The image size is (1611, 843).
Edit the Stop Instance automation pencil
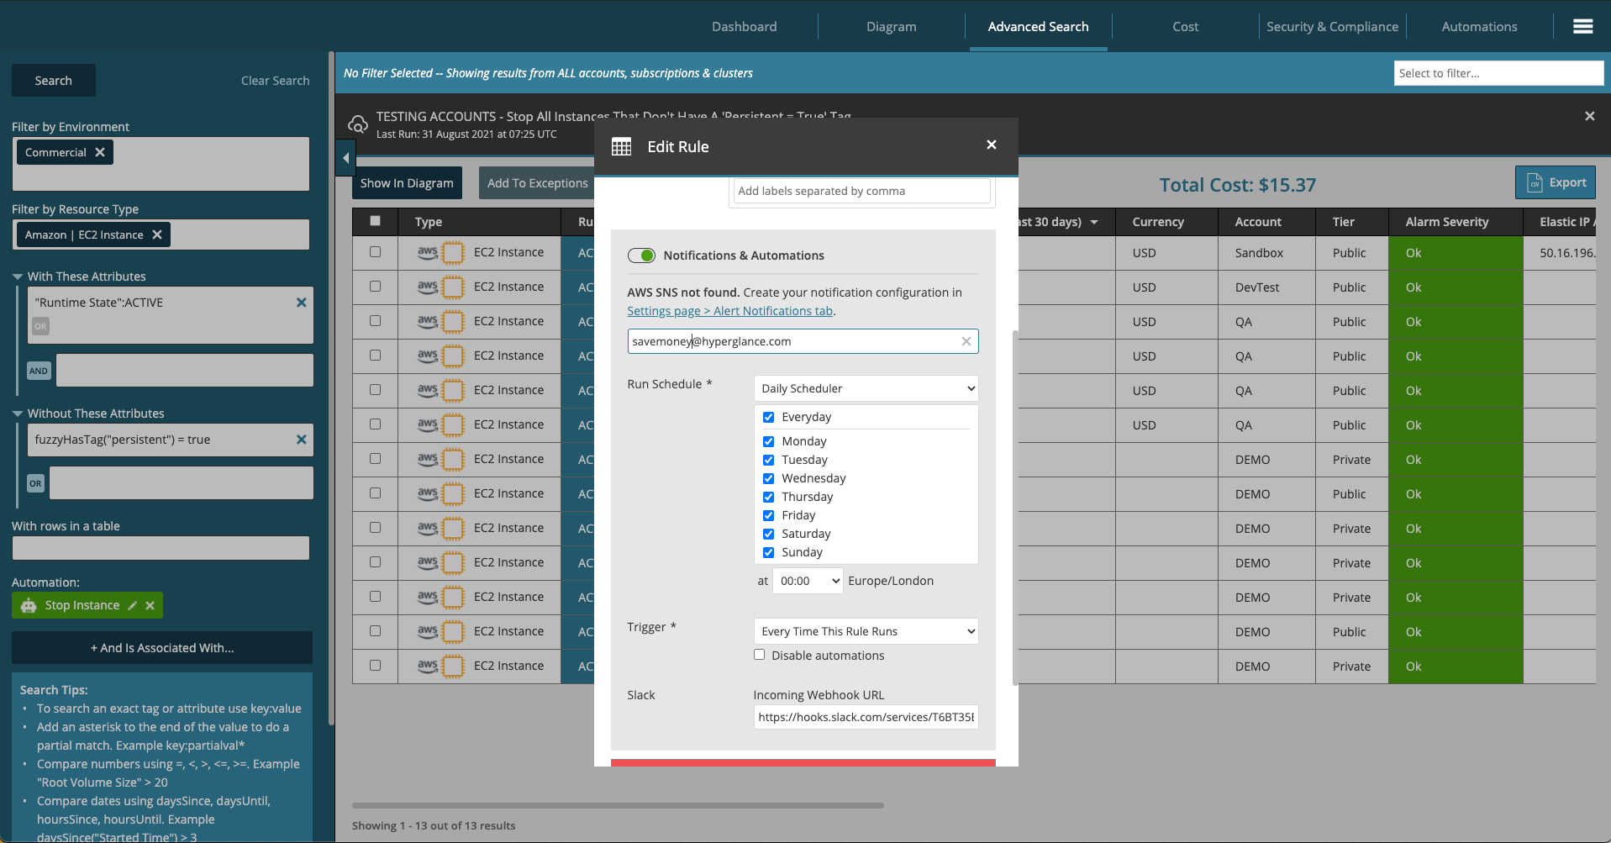(132, 606)
